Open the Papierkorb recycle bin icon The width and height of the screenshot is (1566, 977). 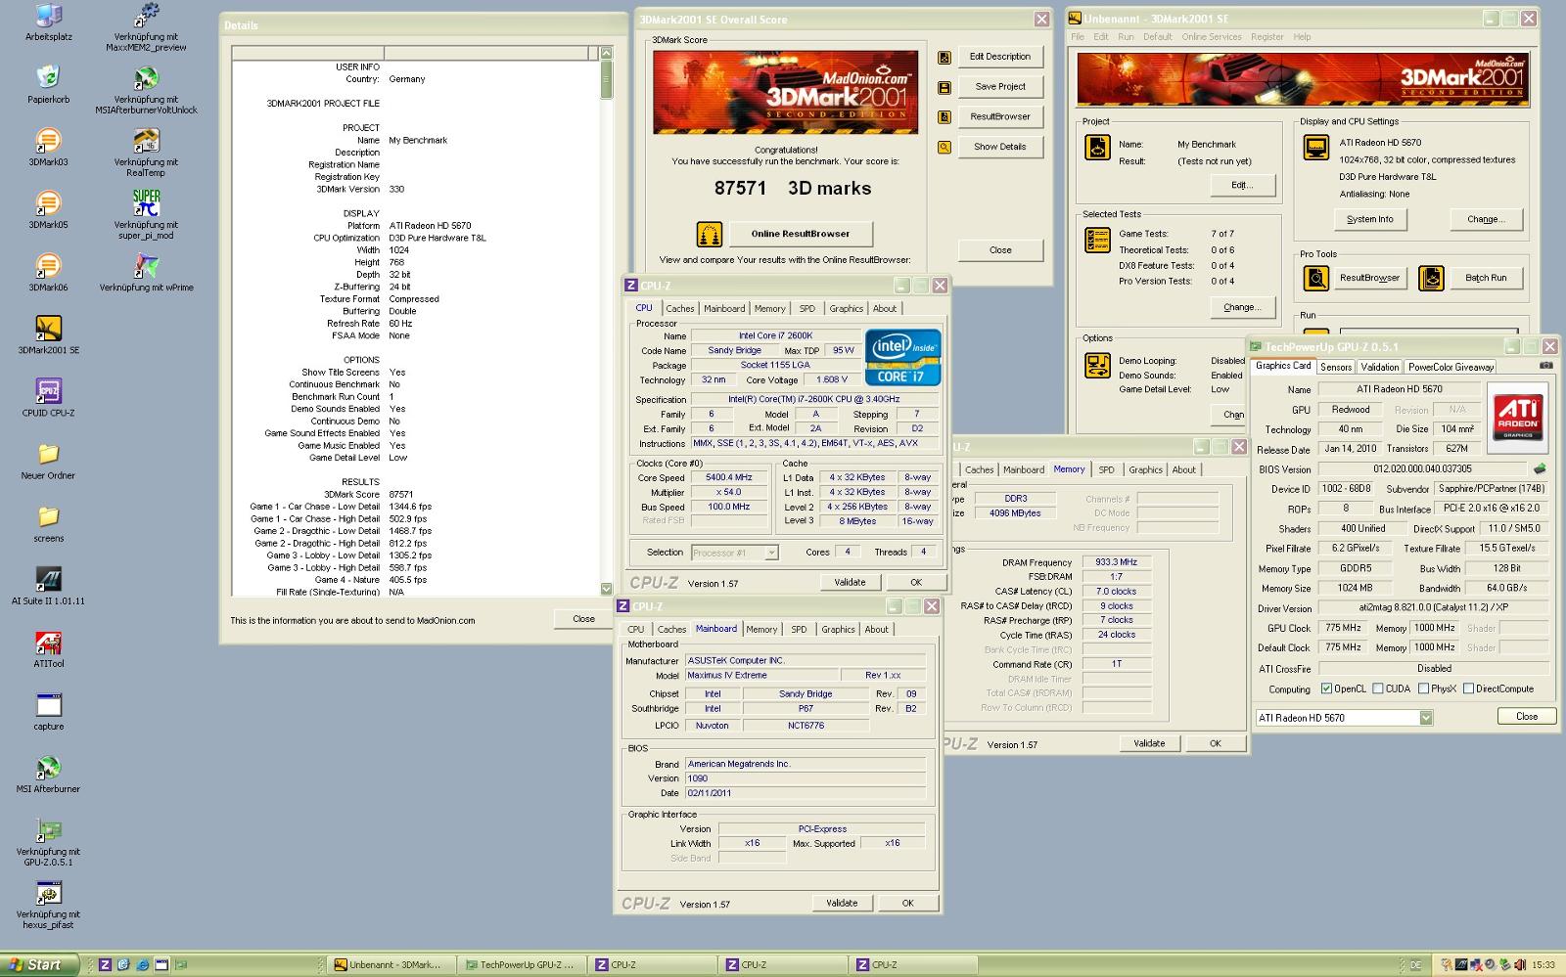[48, 78]
